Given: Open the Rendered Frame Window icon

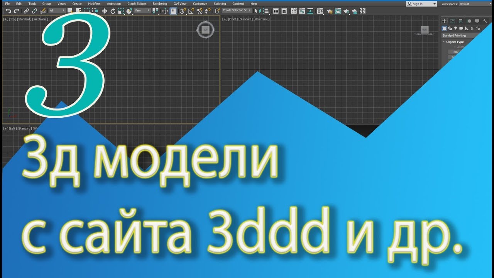Looking at the screenshot, I should (338, 11).
